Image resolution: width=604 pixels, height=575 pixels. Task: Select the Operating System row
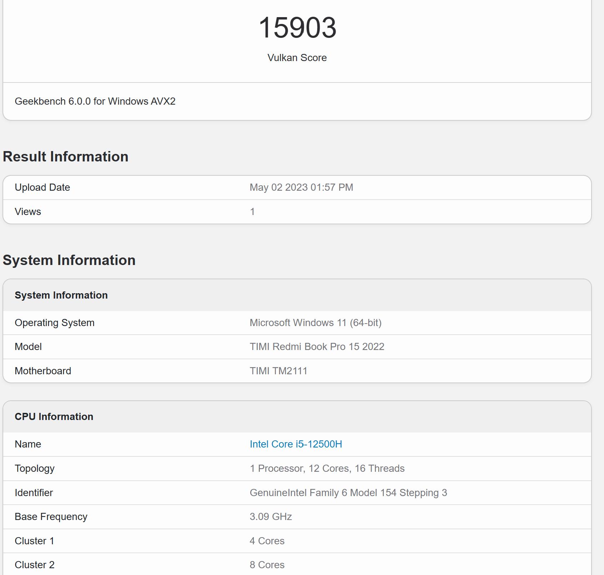click(x=55, y=322)
